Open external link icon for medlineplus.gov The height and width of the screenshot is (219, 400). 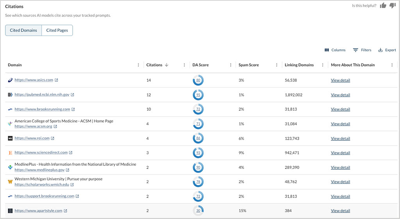click(x=68, y=170)
